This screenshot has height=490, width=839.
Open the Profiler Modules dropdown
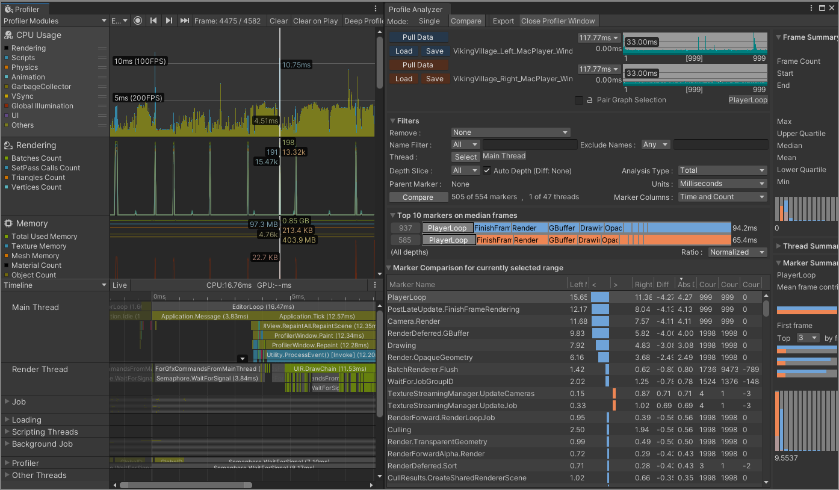[x=55, y=21]
